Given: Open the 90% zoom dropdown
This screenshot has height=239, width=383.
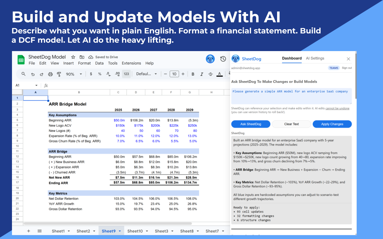Looking at the screenshot, I should click(x=74, y=74).
